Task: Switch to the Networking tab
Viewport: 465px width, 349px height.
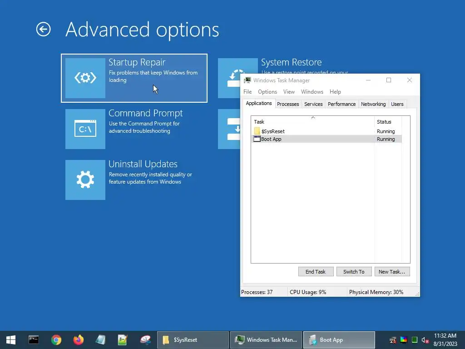Action: pyautogui.click(x=373, y=104)
